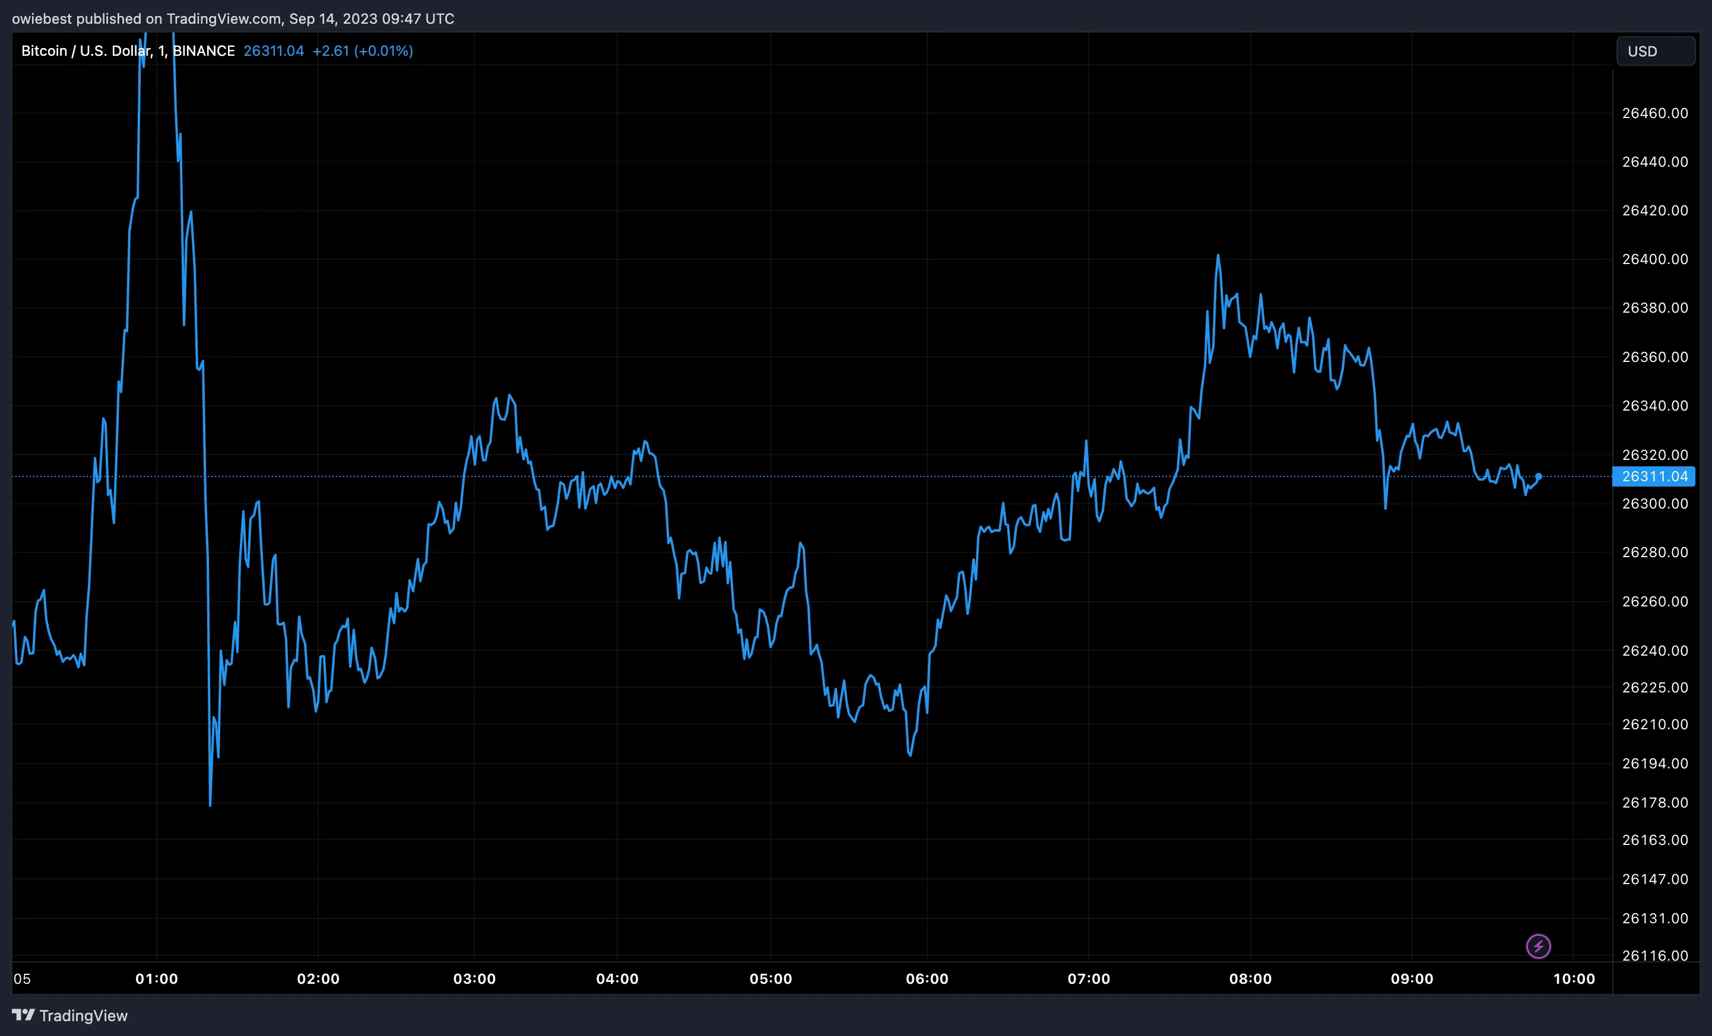Open timeframe options by clicking interval 1
The image size is (1712, 1036).
[x=161, y=50]
